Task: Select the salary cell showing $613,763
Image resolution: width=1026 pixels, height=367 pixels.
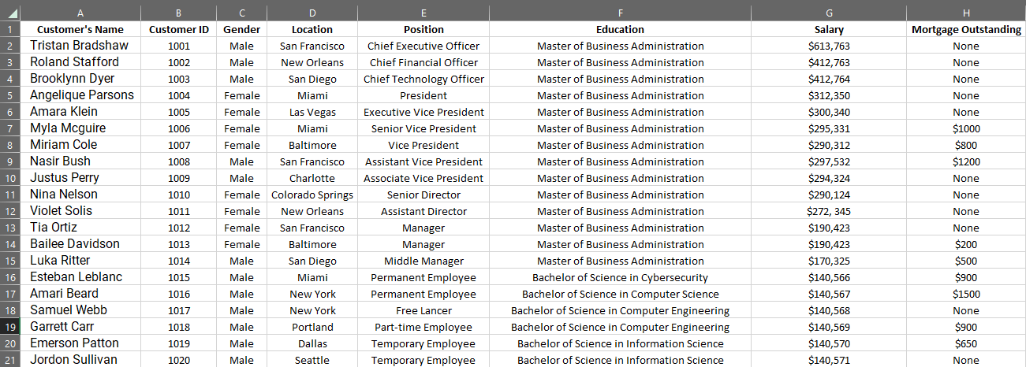Action: [x=828, y=46]
